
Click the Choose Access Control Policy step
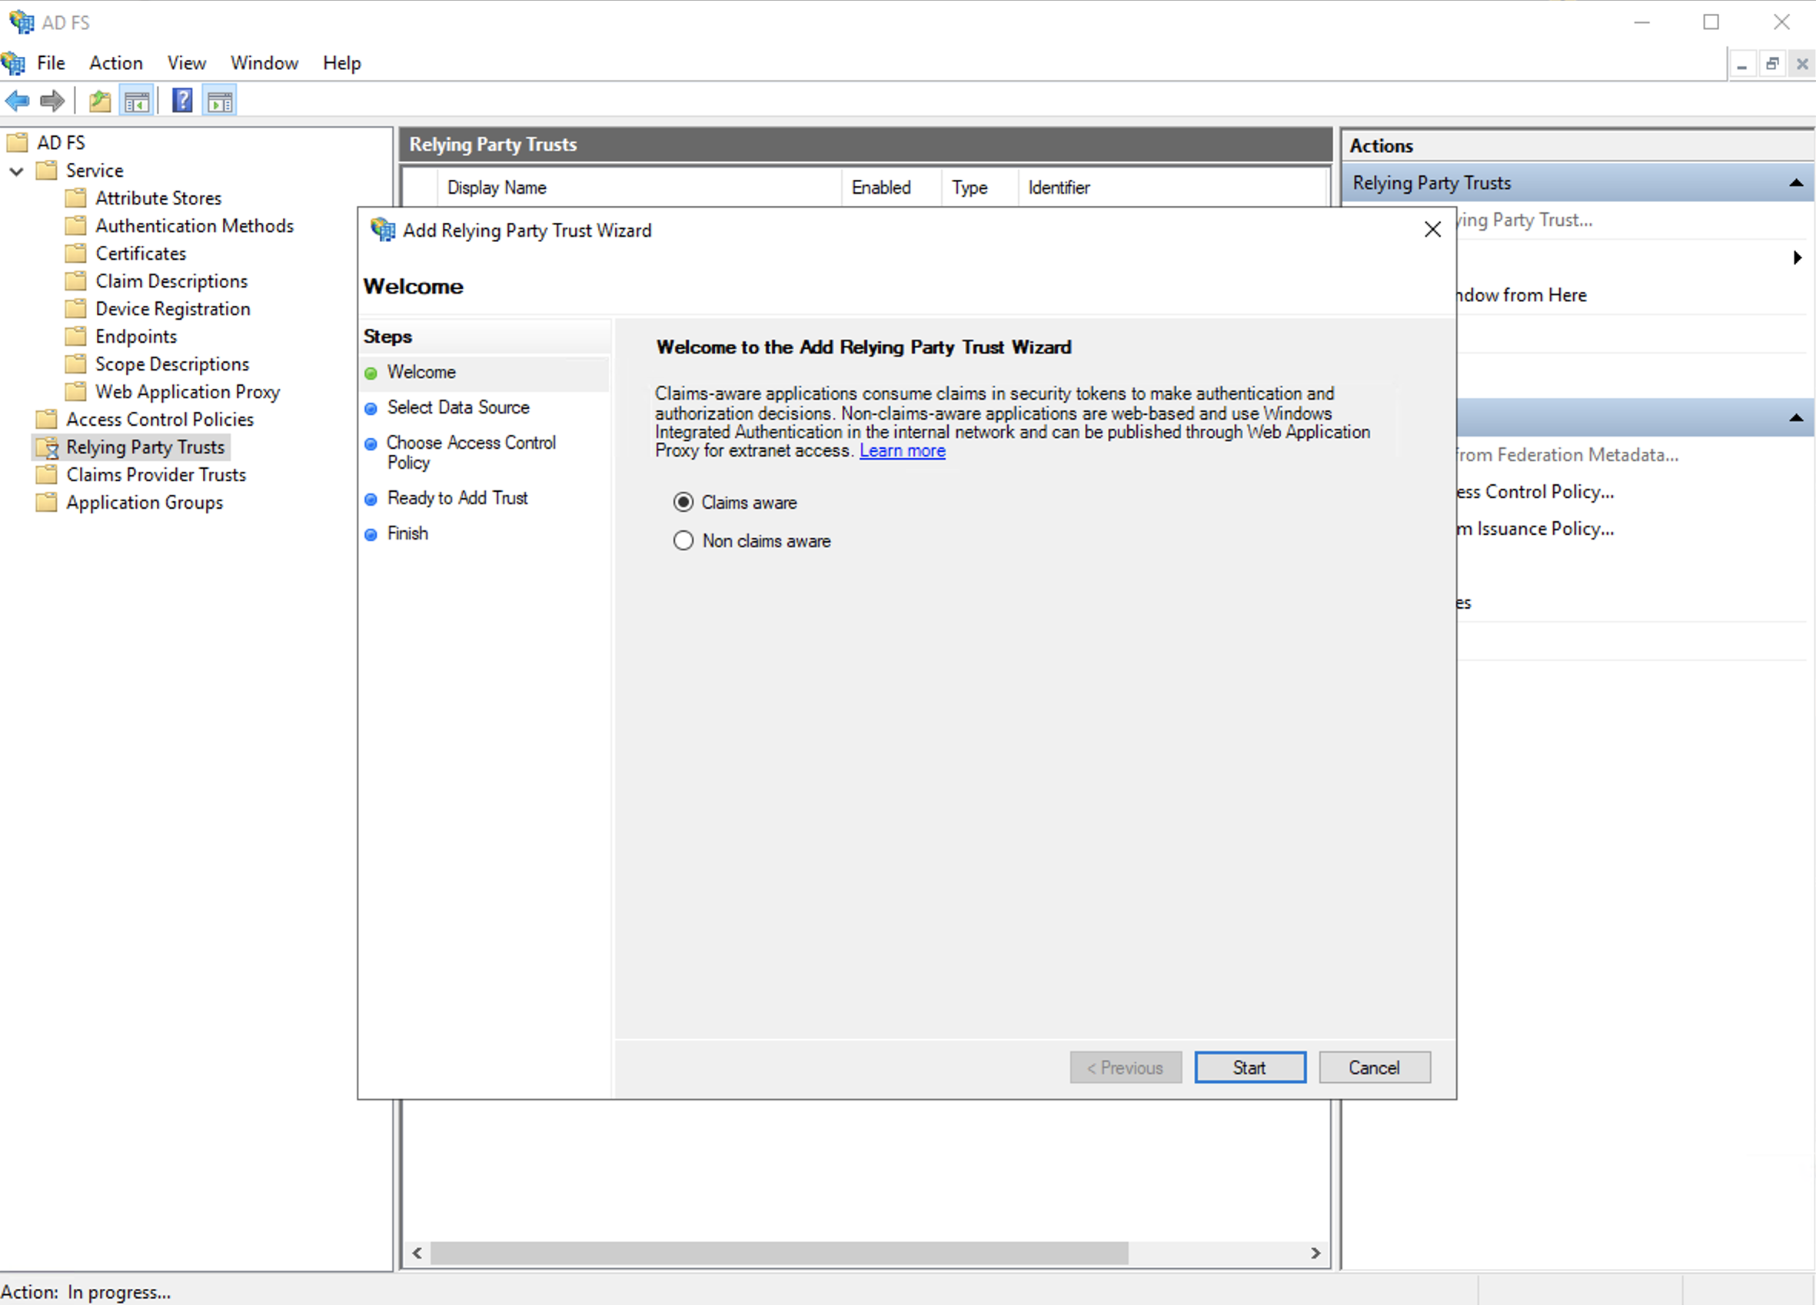click(x=471, y=453)
